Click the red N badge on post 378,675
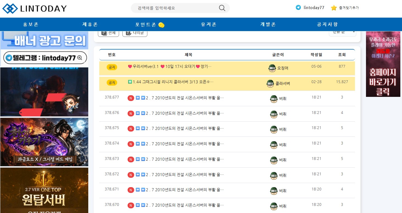Screen dimensions: 402x213 [x=131, y=129]
